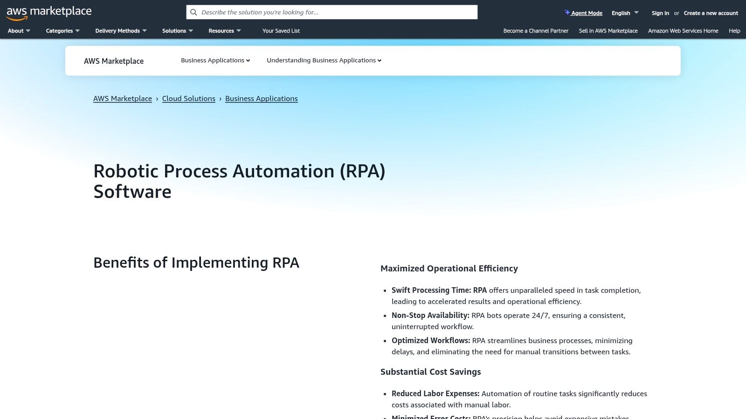Expand the Delivery Methods dropdown

point(121,31)
